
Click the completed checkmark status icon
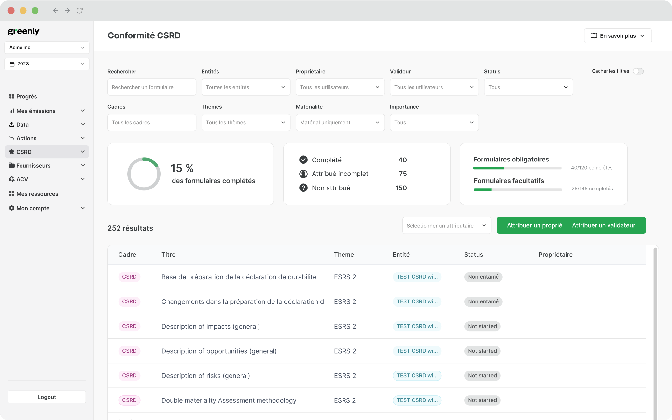[x=303, y=160]
